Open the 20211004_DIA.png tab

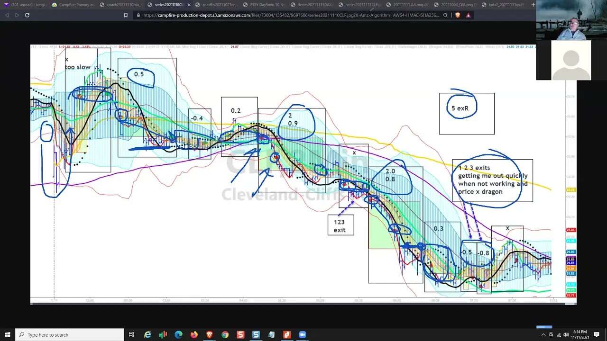[456, 5]
